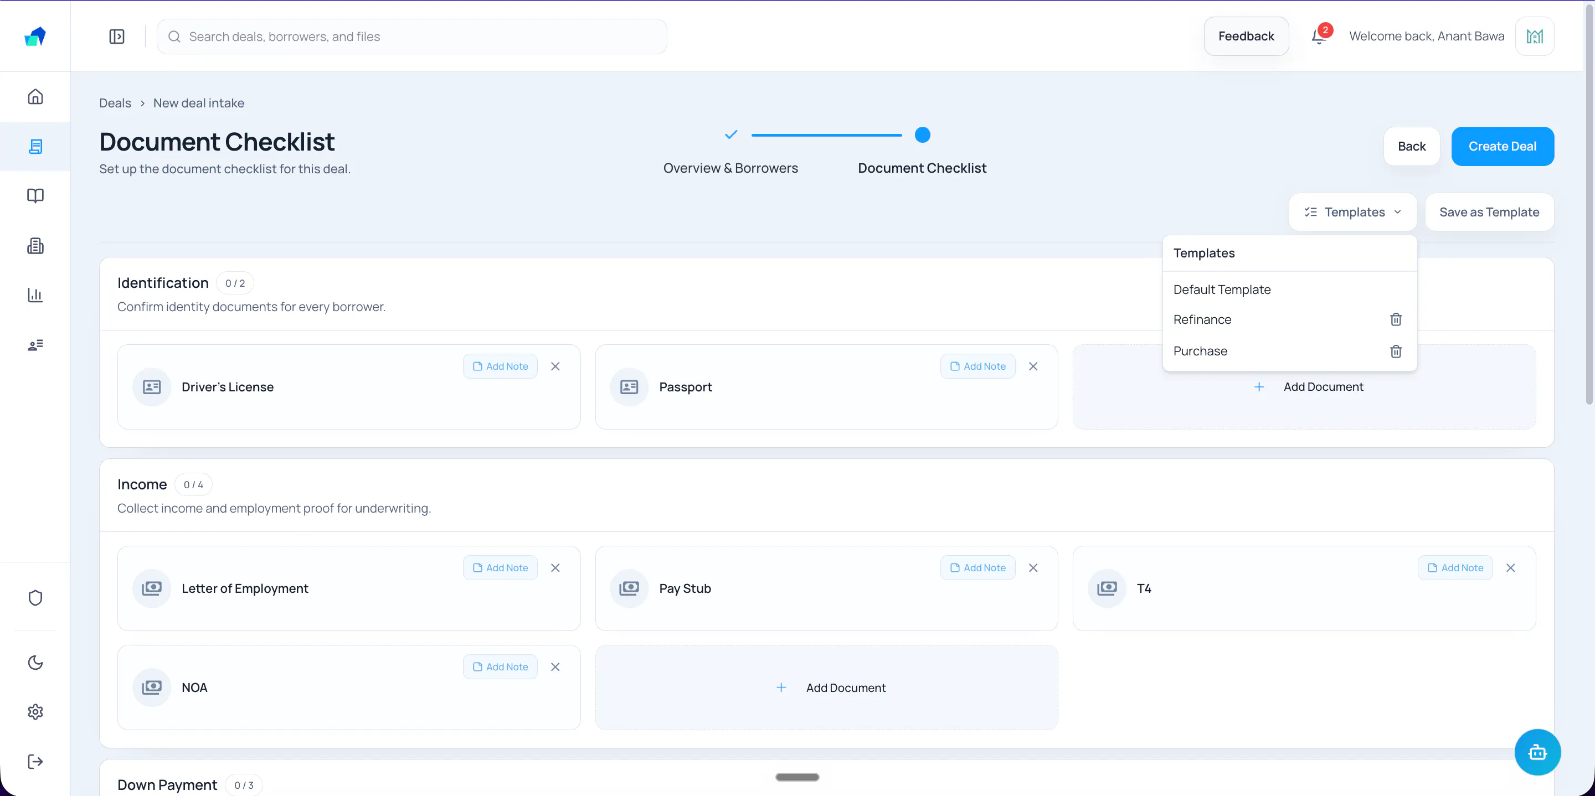Focus the search deals input field
The height and width of the screenshot is (796, 1595).
(411, 37)
